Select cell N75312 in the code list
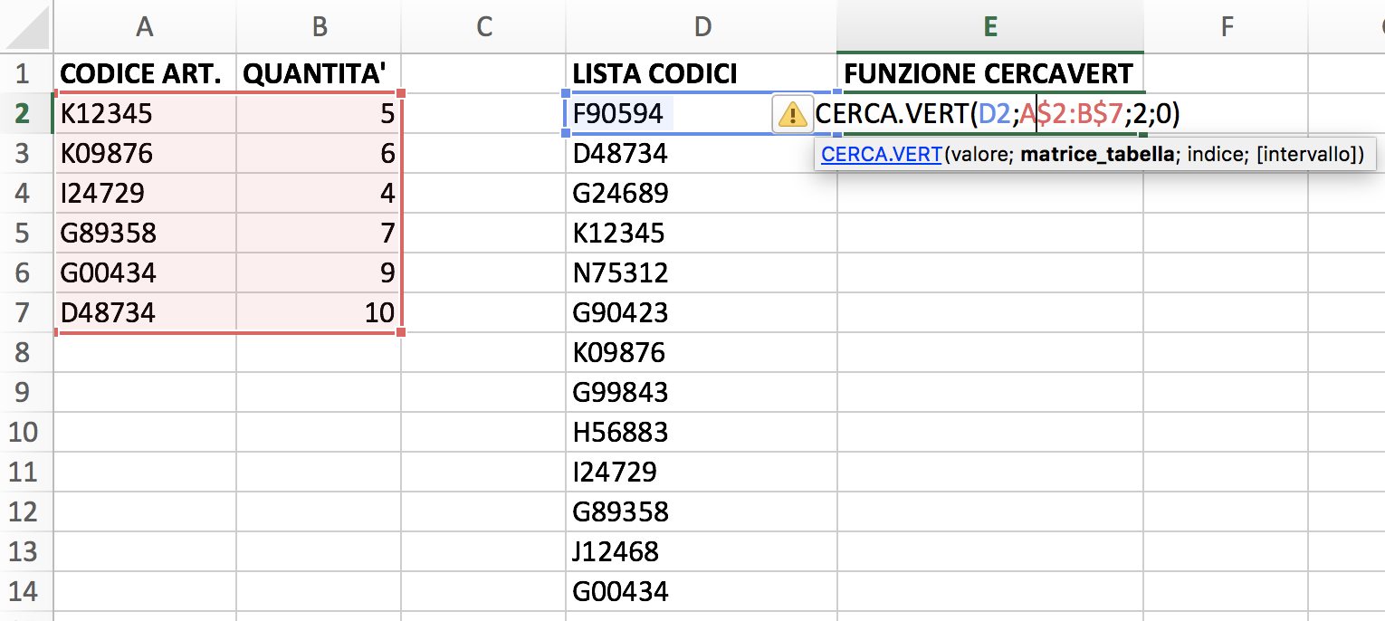Image resolution: width=1385 pixels, height=621 pixels. [x=702, y=272]
